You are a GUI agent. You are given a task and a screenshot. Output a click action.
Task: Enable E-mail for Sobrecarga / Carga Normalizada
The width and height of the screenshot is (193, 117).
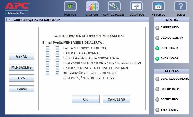click(x=48, y=58)
